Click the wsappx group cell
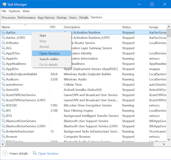The height and width of the screenshot is (160, 171). click(x=155, y=69)
